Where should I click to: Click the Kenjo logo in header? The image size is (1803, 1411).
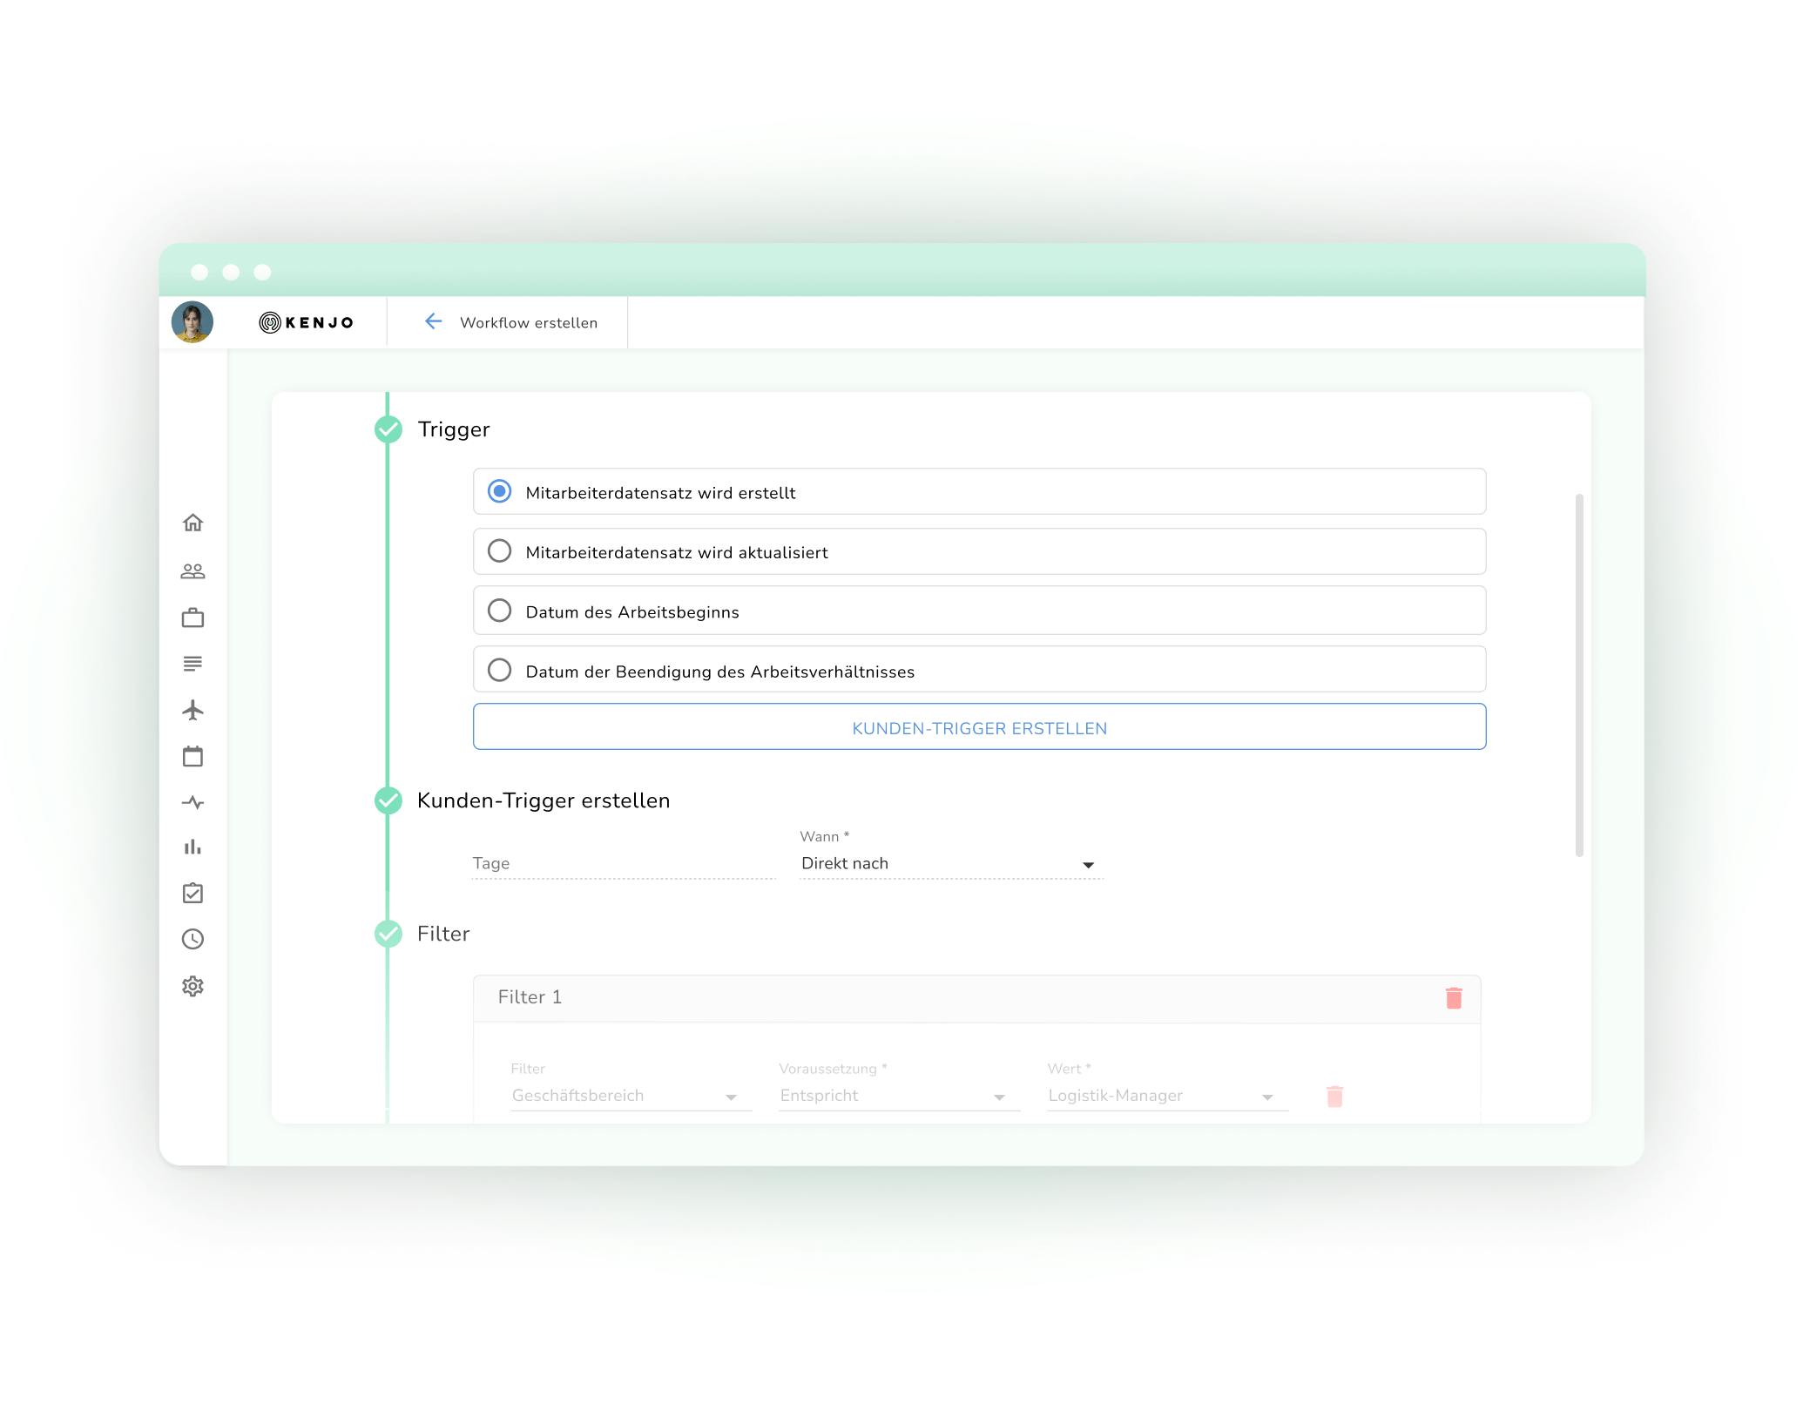(307, 322)
